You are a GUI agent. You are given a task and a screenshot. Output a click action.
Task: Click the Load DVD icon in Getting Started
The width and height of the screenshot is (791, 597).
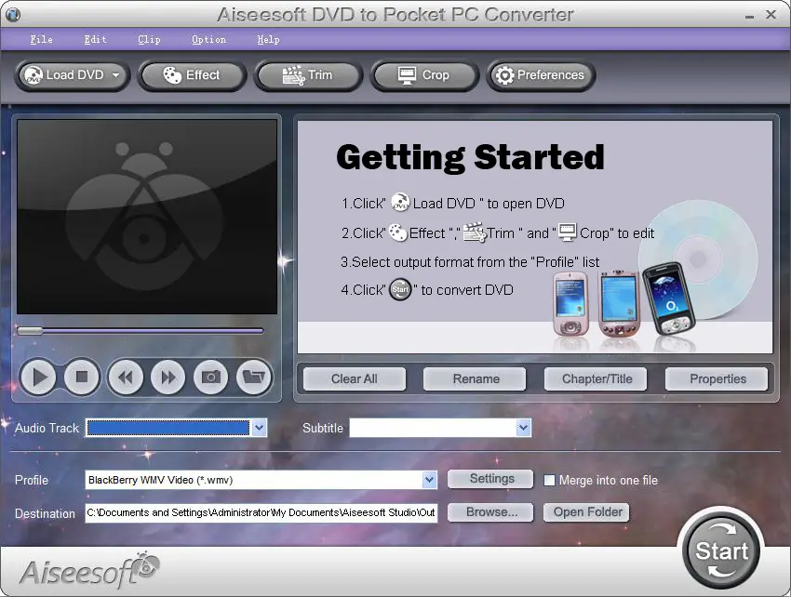(400, 202)
